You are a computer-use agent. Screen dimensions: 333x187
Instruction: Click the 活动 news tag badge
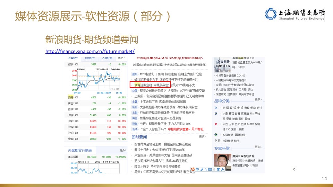click(x=135, y=129)
